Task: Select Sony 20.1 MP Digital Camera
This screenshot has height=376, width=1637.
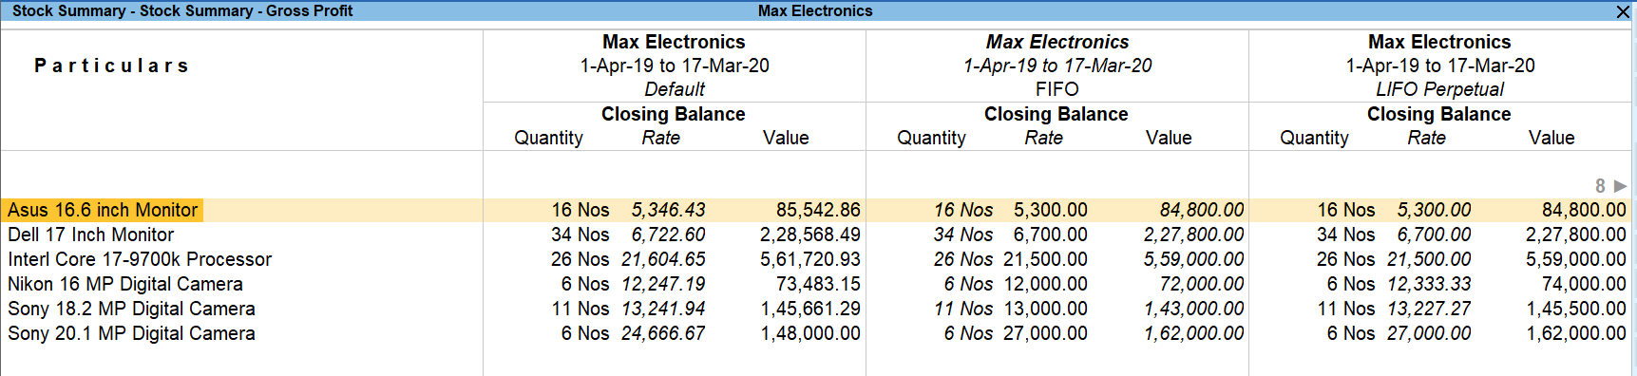Action: click(x=131, y=333)
